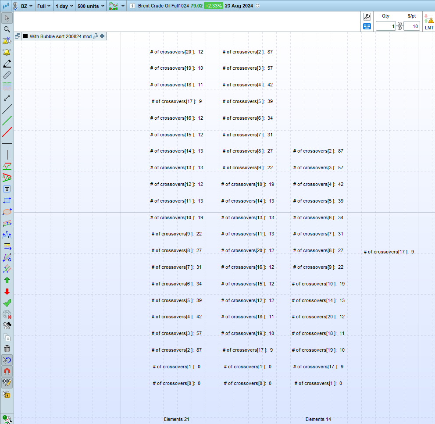Place a red down arrow
The width and height of the screenshot is (435, 424).
point(7,292)
